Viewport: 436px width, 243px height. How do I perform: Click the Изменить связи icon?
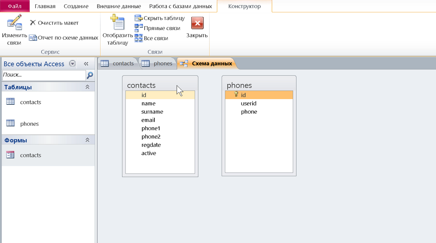(x=14, y=22)
